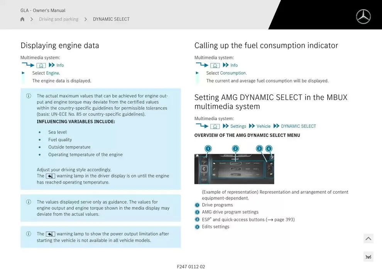Screen dimensions: 382x270
Task: Open 'Driving and parking' breadcrumb
Action: tap(59, 19)
